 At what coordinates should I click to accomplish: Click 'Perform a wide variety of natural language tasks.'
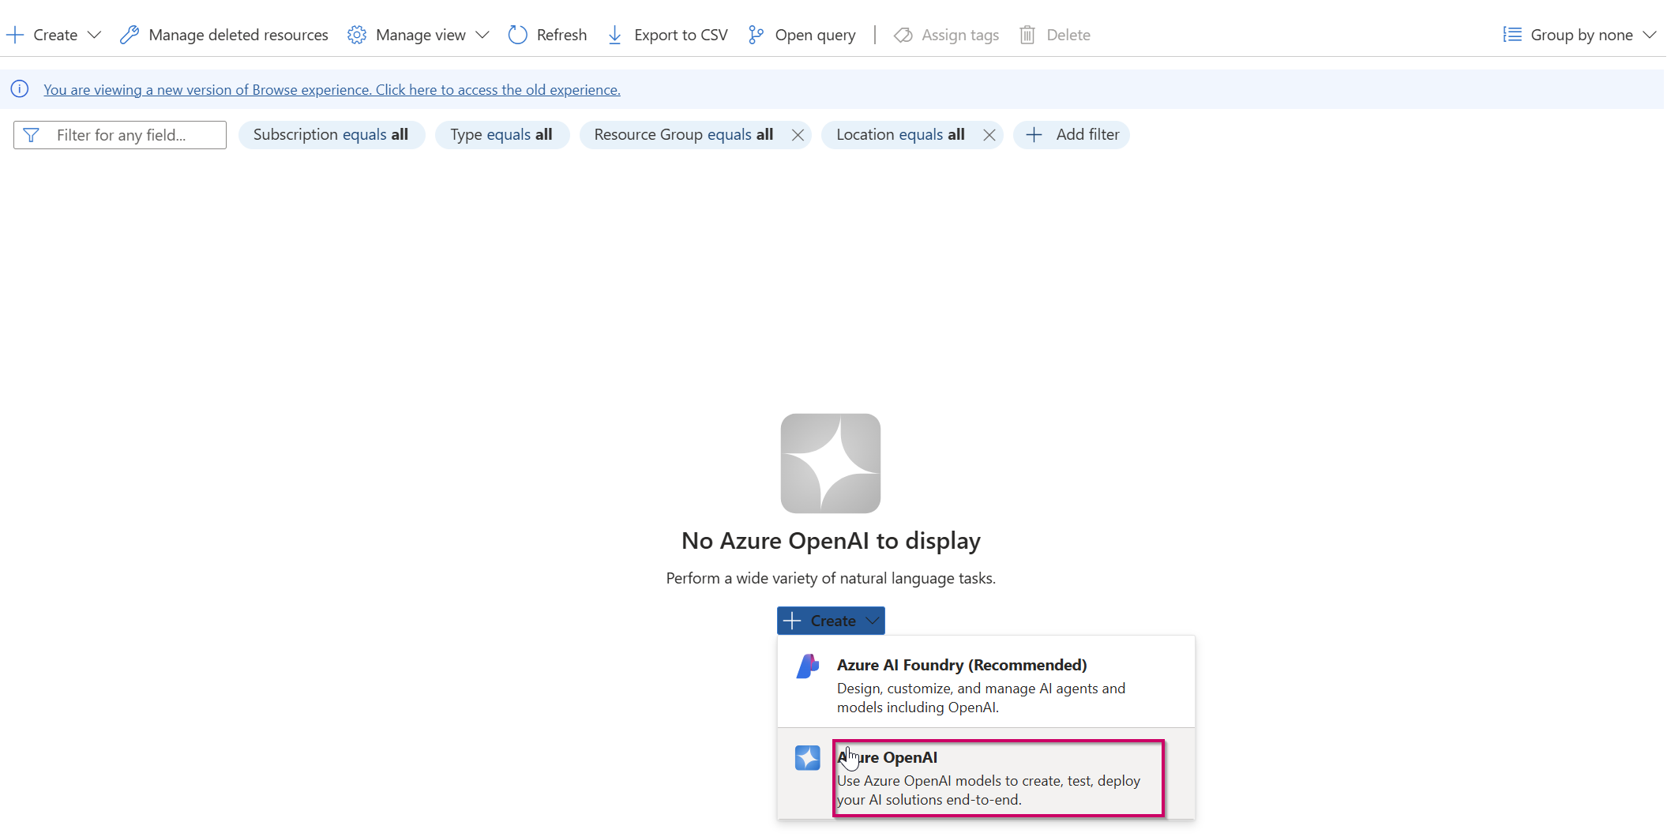pyautogui.click(x=831, y=578)
